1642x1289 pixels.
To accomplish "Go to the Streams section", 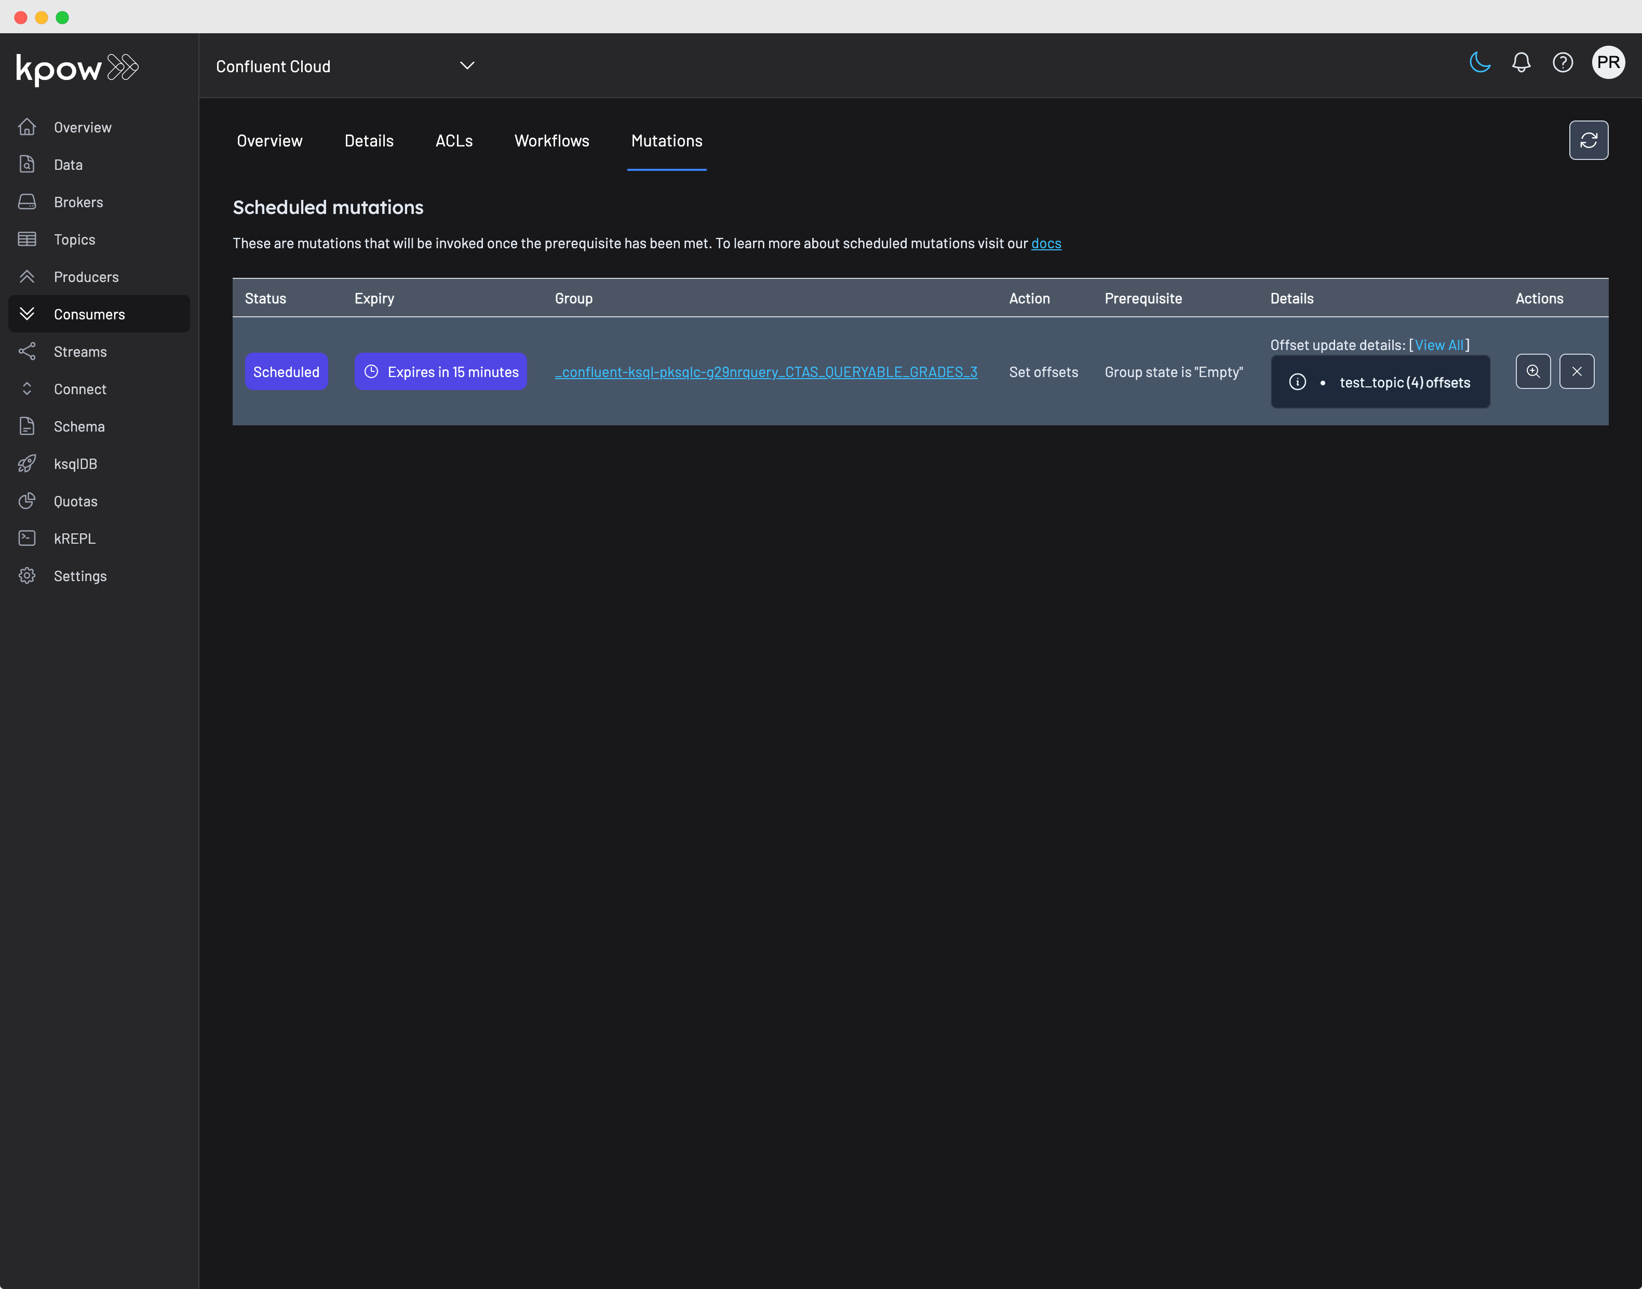I will click(x=80, y=351).
